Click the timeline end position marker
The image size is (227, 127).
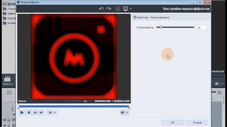point(129,108)
